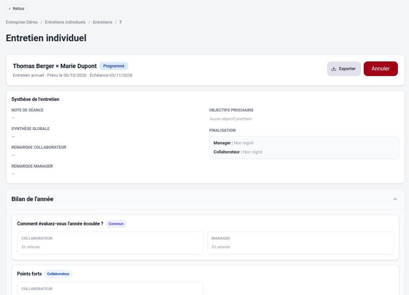The image size is (409, 295).
Task: Click the REMARQUE COLLABORATEUR label
Action: point(39,147)
